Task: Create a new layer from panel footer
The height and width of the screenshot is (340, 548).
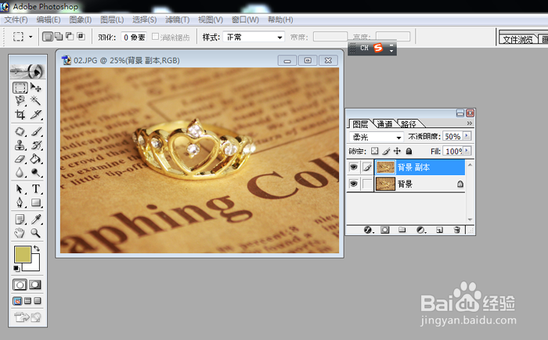Action: pyautogui.click(x=439, y=230)
